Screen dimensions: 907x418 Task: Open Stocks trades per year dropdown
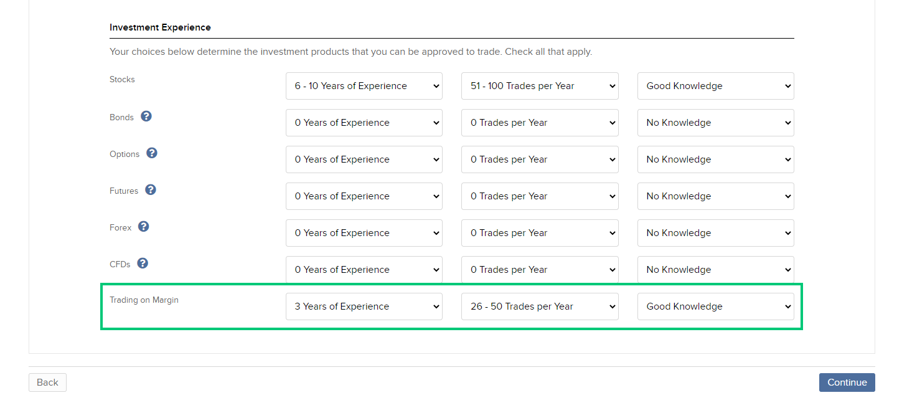540,86
